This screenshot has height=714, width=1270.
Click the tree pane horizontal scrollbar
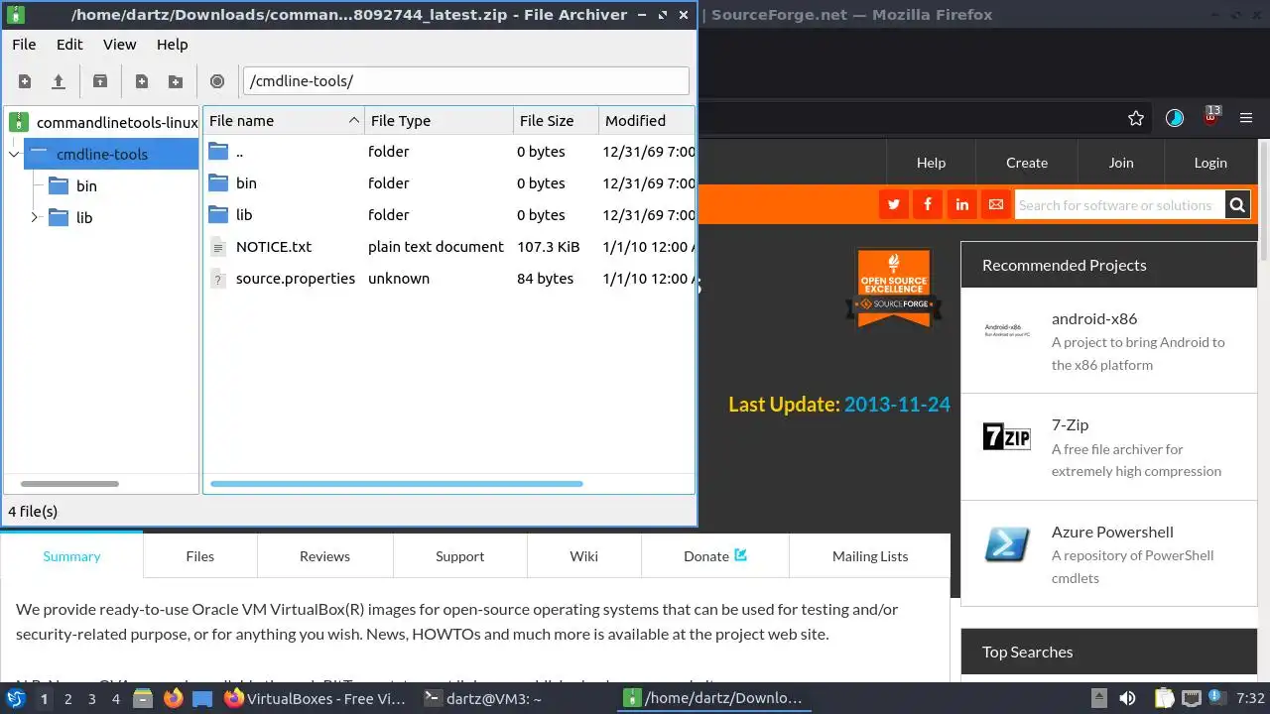click(x=69, y=484)
